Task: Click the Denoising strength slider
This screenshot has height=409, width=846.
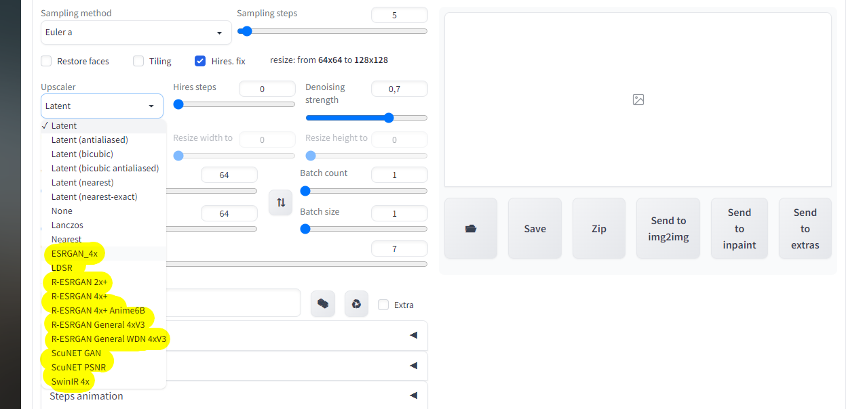Action: (x=366, y=118)
